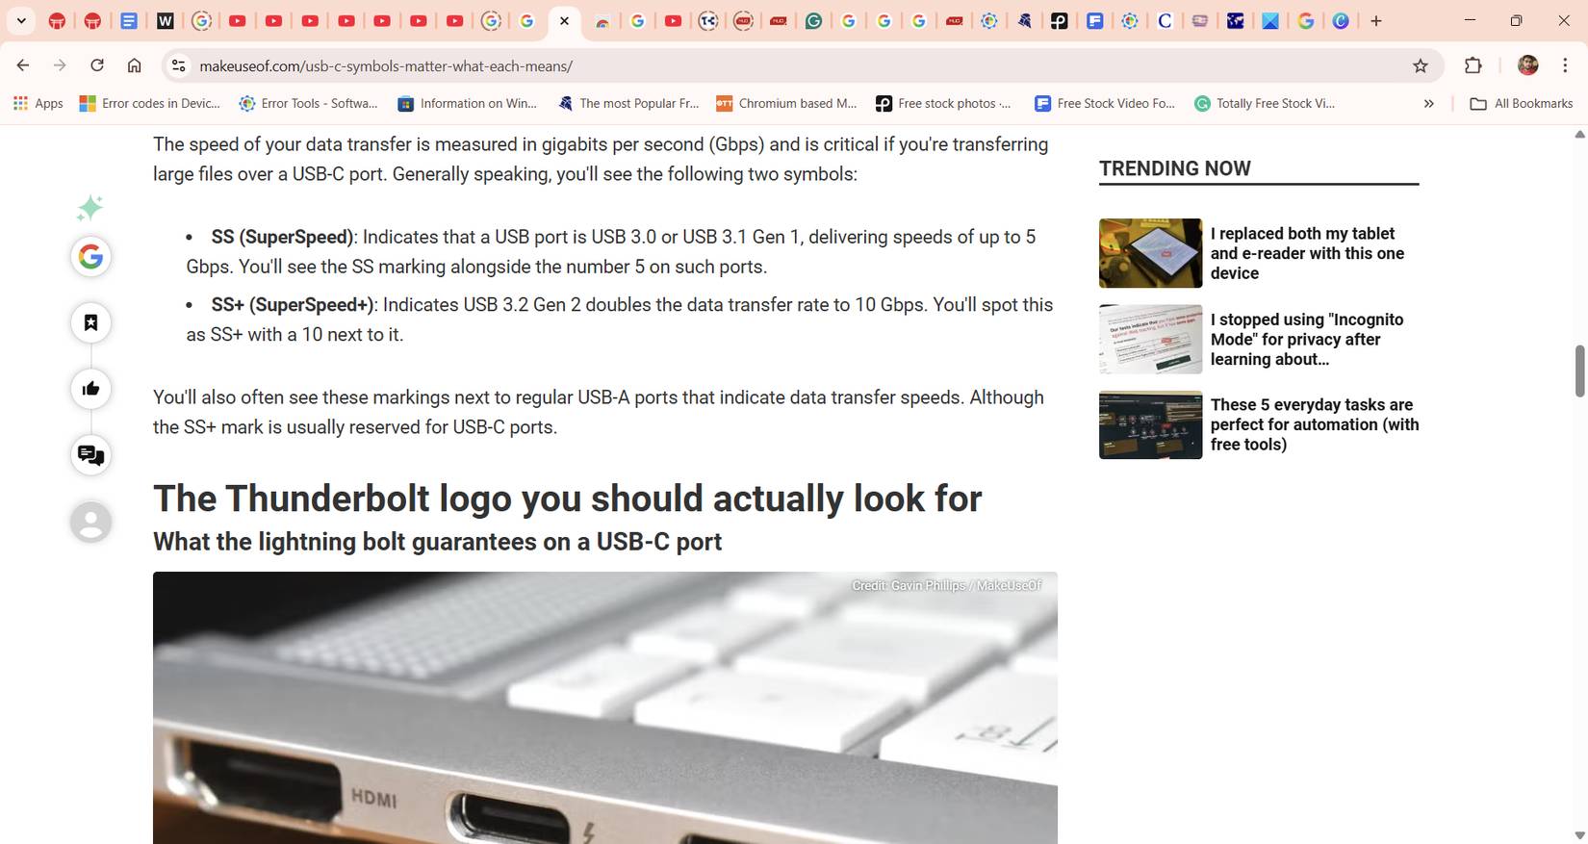Read 'I replaced both my tablet' article
1588x844 pixels.
coord(1307,253)
